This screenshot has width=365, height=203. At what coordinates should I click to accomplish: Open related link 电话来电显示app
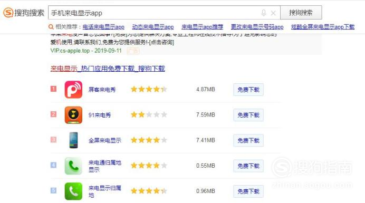tap(103, 27)
